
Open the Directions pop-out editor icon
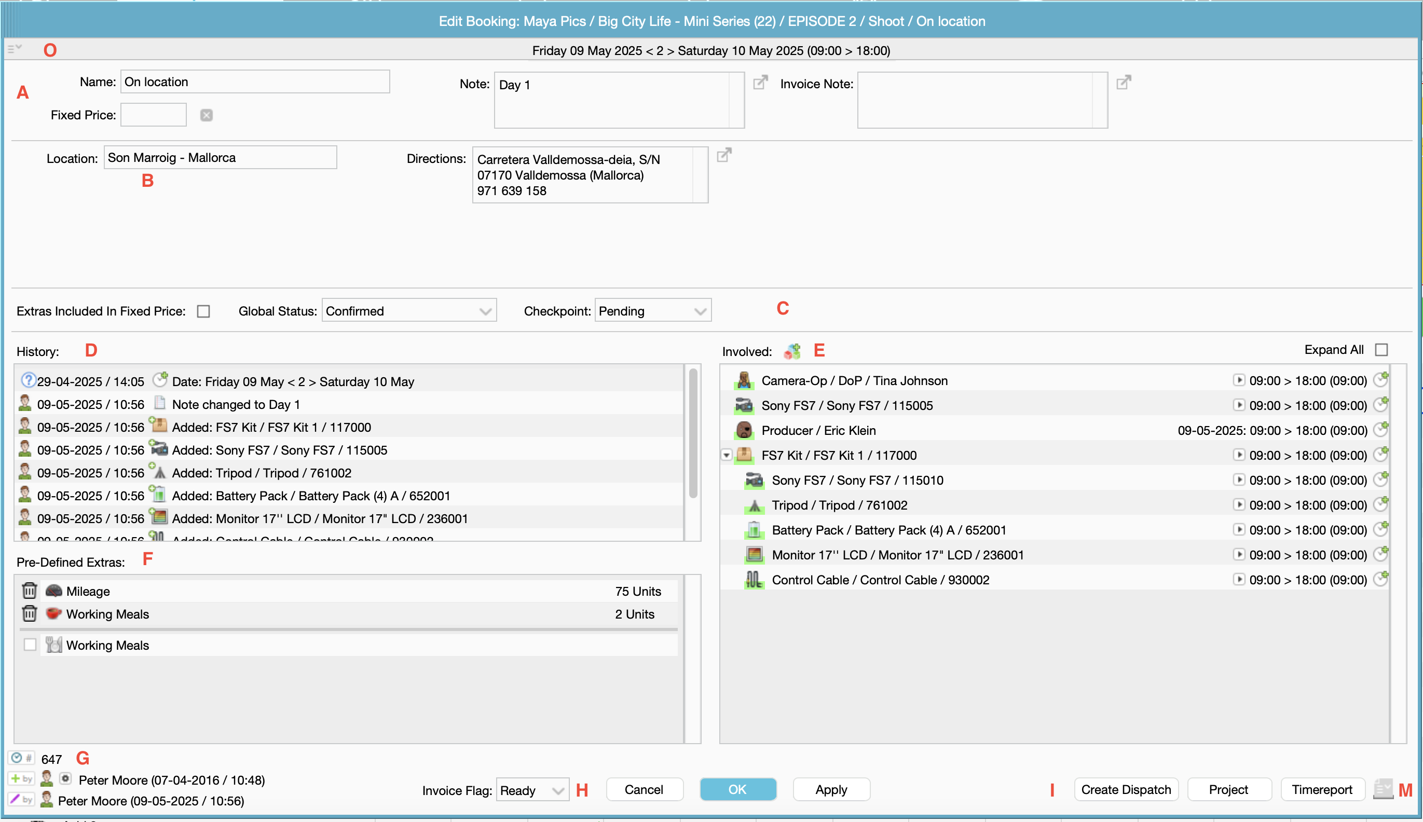click(723, 155)
